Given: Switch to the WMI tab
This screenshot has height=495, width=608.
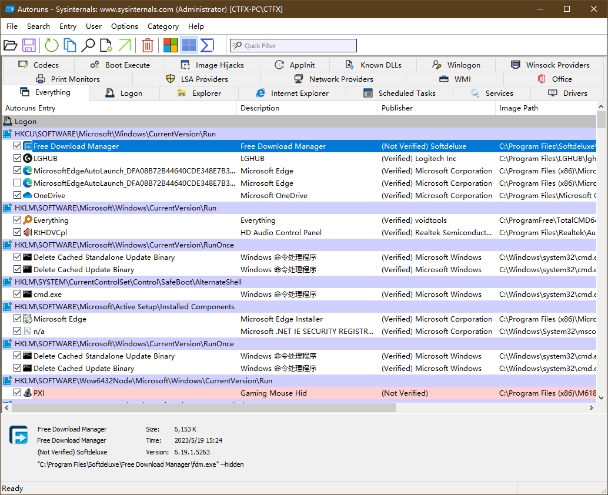Looking at the screenshot, I should [x=455, y=79].
